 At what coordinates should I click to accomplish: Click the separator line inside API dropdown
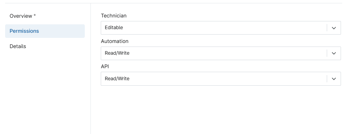tap(327, 79)
